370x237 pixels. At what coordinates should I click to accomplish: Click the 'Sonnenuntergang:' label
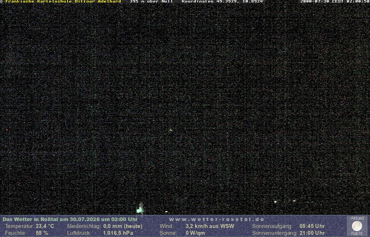275,233
